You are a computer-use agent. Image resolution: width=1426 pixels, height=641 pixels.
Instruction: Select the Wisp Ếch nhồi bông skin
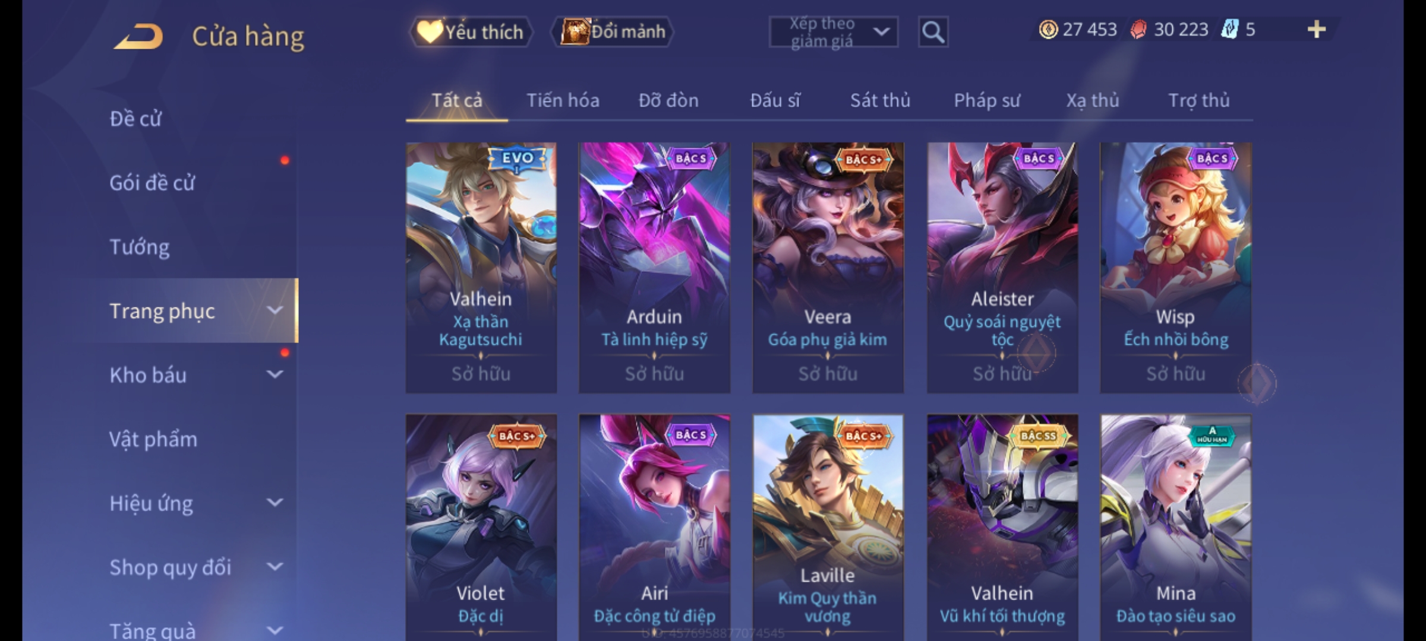coord(1175,268)
